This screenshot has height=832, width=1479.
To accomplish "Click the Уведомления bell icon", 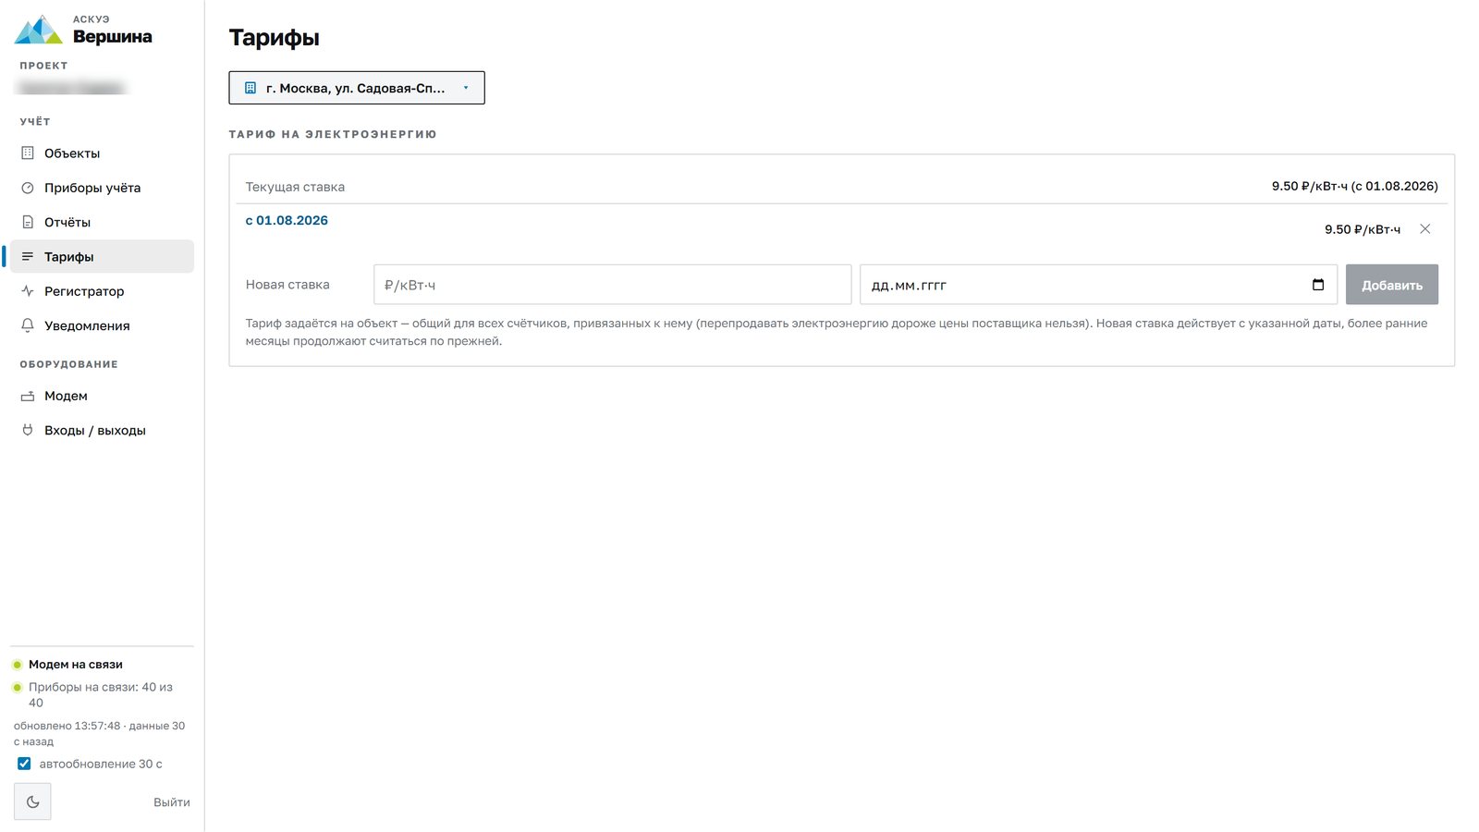I will coord(28,325).
